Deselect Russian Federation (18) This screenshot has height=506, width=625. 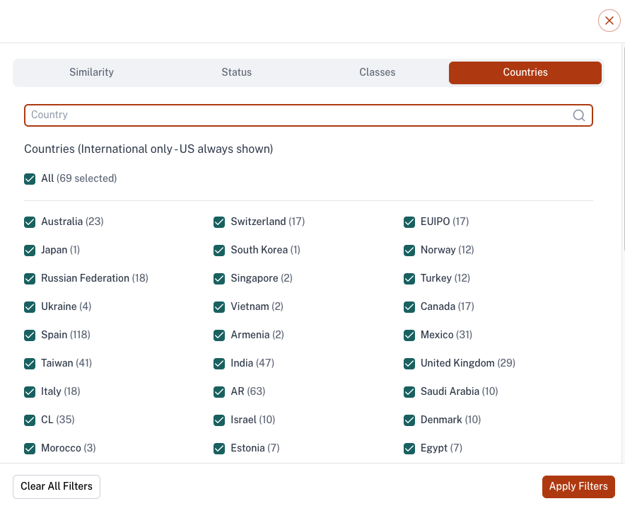click(30, 279)
